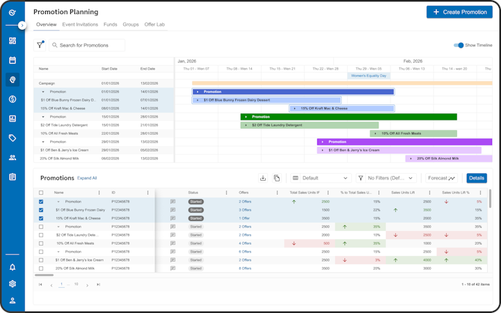Open the settings gear in sidebar
This screenshot has height=313, width=501.
[13, 284]
